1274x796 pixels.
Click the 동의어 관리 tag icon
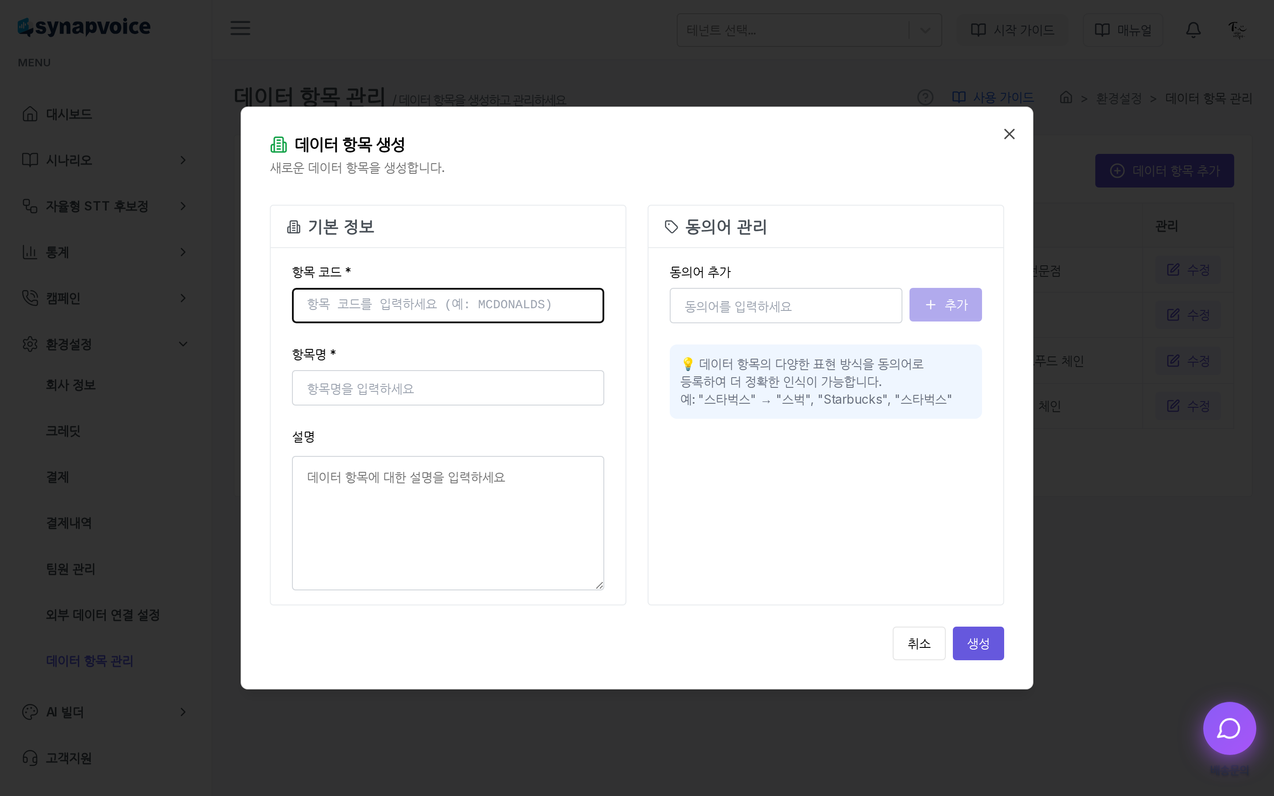(x=671, y=227)
